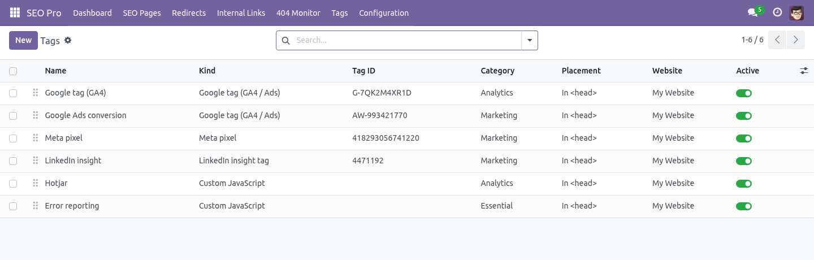Create a new tag with New button
Image resolution: width=814 pixels, height=260 pixels.
[23, 40]
